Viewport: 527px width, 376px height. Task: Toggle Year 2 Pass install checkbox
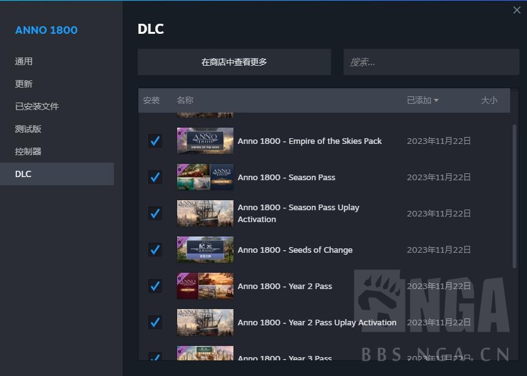(x=155, y=286)
